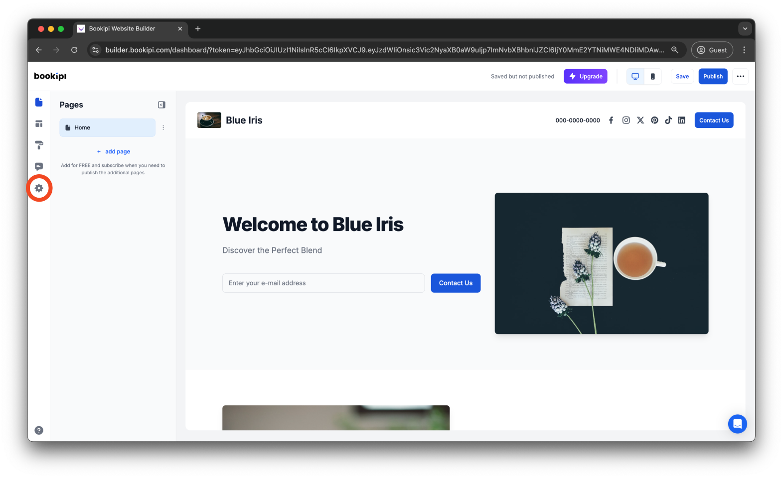Click the zoom magnifier icon in address bar

[675, 50]
